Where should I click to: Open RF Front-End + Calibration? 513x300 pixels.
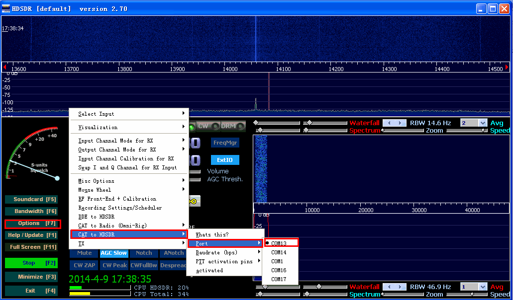pyautogui.click(x=129, y=199)
